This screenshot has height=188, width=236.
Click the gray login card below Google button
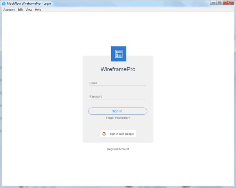[x=118, y=140]
